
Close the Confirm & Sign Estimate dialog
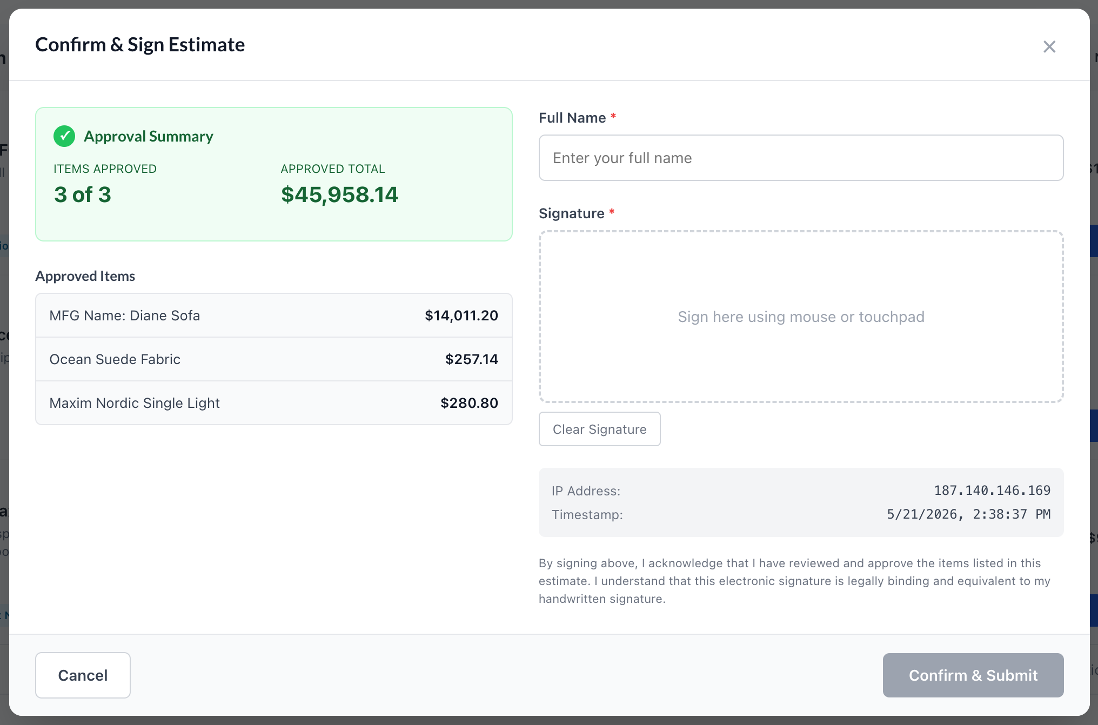1049,46
